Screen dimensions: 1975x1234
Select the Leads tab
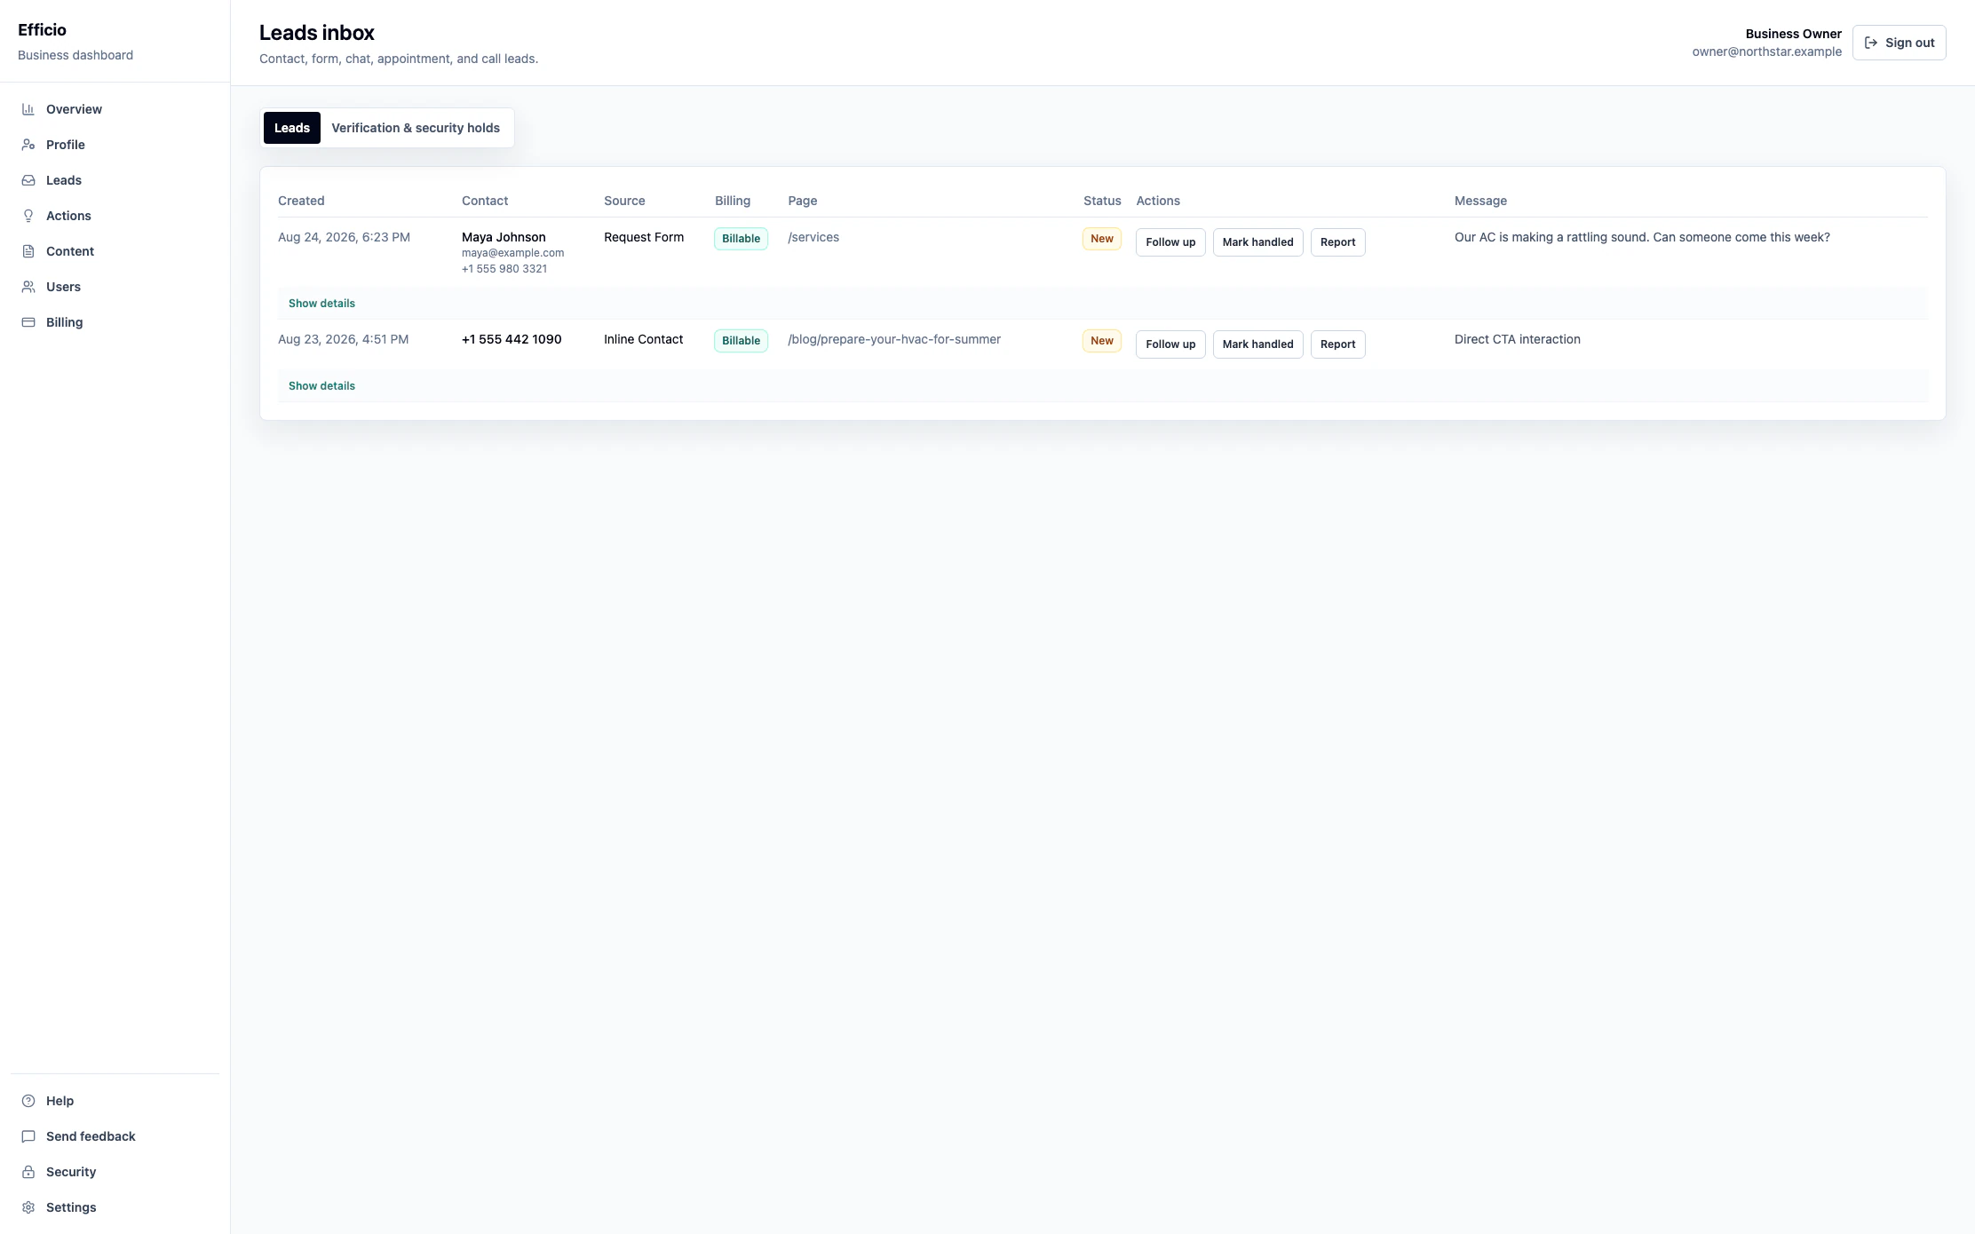pyautogui.click(x=292, y=128)
